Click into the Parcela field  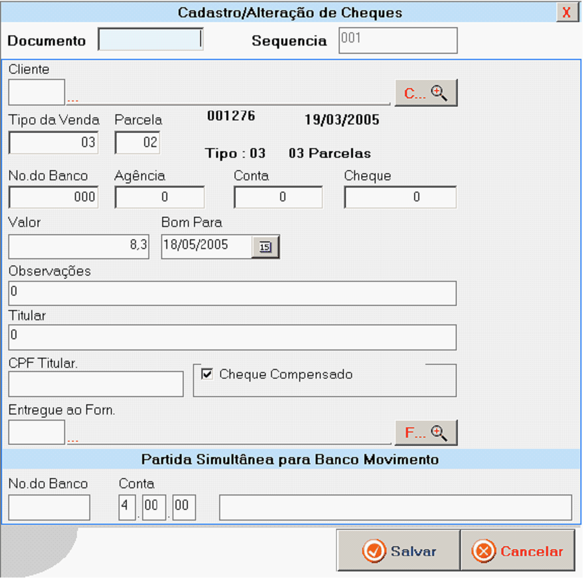[x=137, y=142]
